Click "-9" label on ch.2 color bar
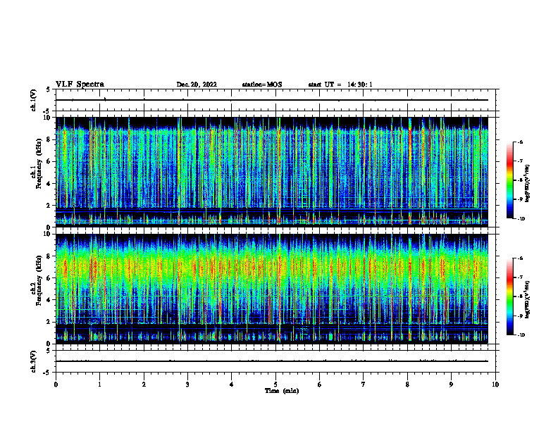The width and height of the screenshot is (558, 431). [x=520, y=316]
